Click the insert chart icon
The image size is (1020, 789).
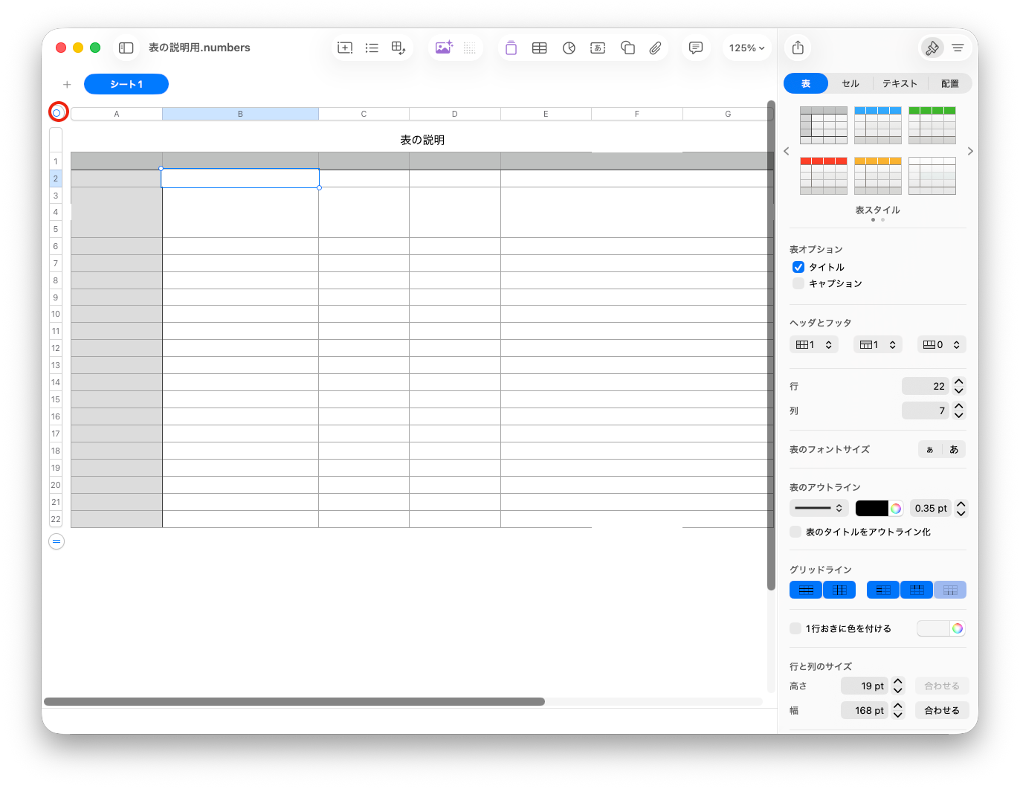(x=569, y=48)
